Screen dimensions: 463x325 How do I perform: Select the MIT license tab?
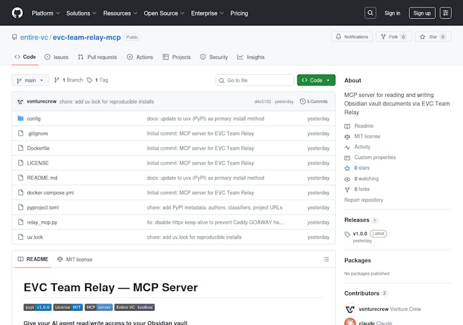click(x=75, y=260)
